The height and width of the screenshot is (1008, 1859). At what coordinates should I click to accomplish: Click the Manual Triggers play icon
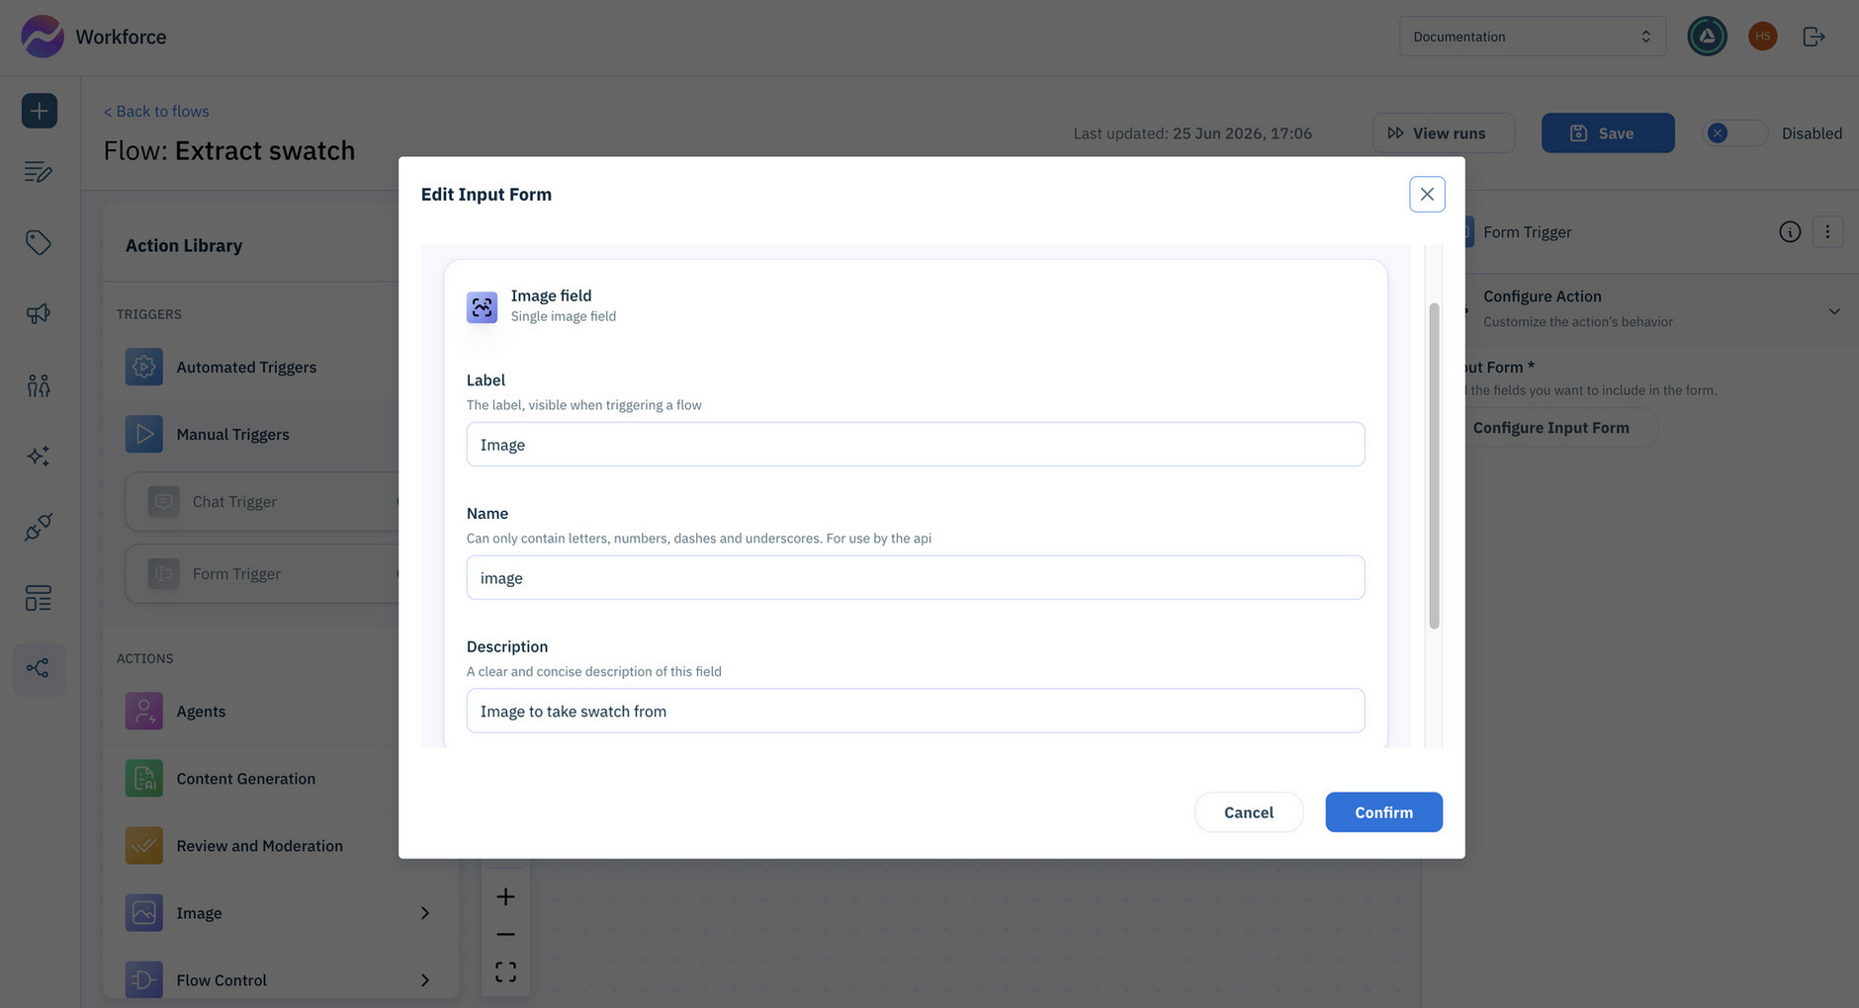point(143,434)
